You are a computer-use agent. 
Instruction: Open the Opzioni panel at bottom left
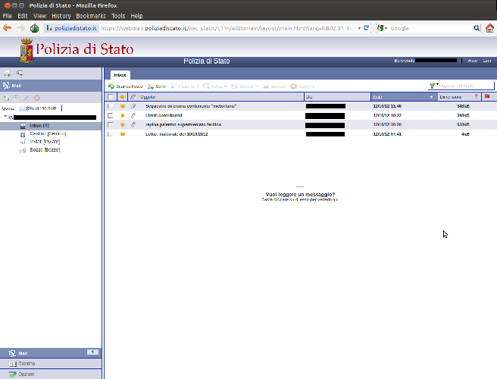click(27, 374)
